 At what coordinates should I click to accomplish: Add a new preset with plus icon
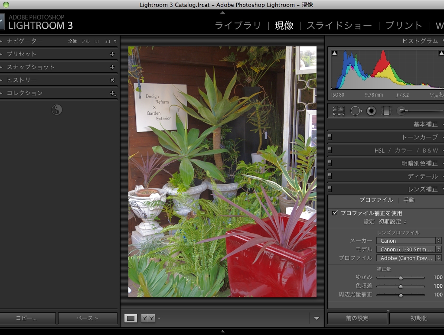(x=112, y=54)
